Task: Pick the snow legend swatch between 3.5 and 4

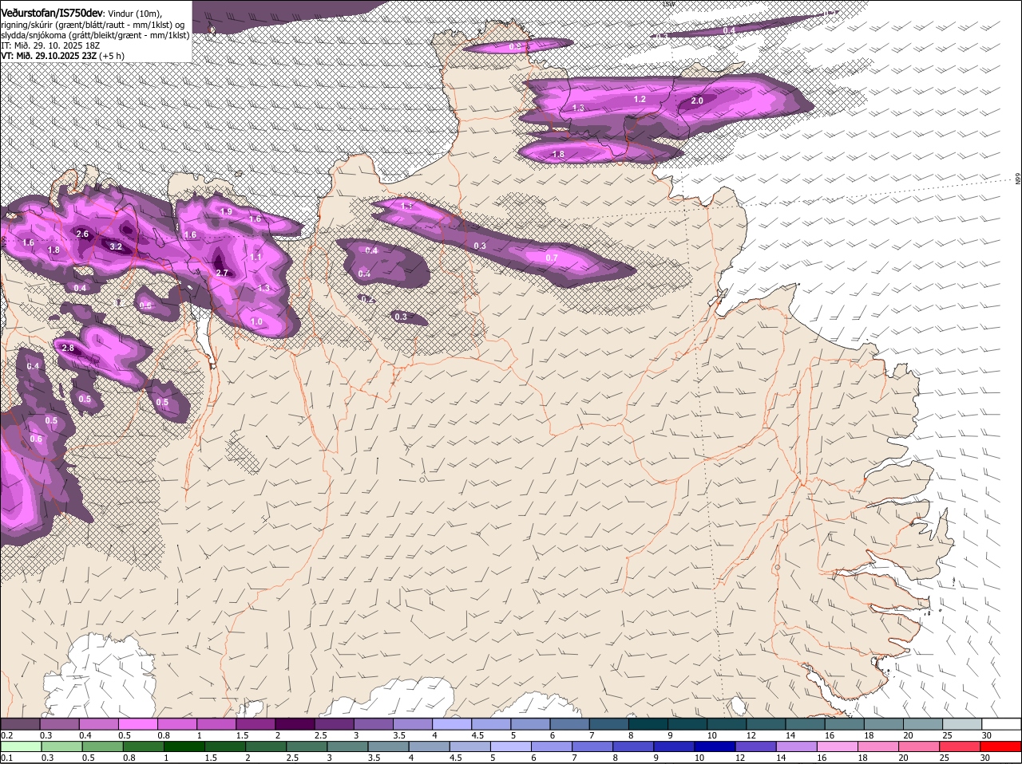Action: (413, 723)
